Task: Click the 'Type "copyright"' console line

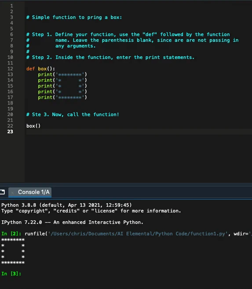Action: (91, 211)
